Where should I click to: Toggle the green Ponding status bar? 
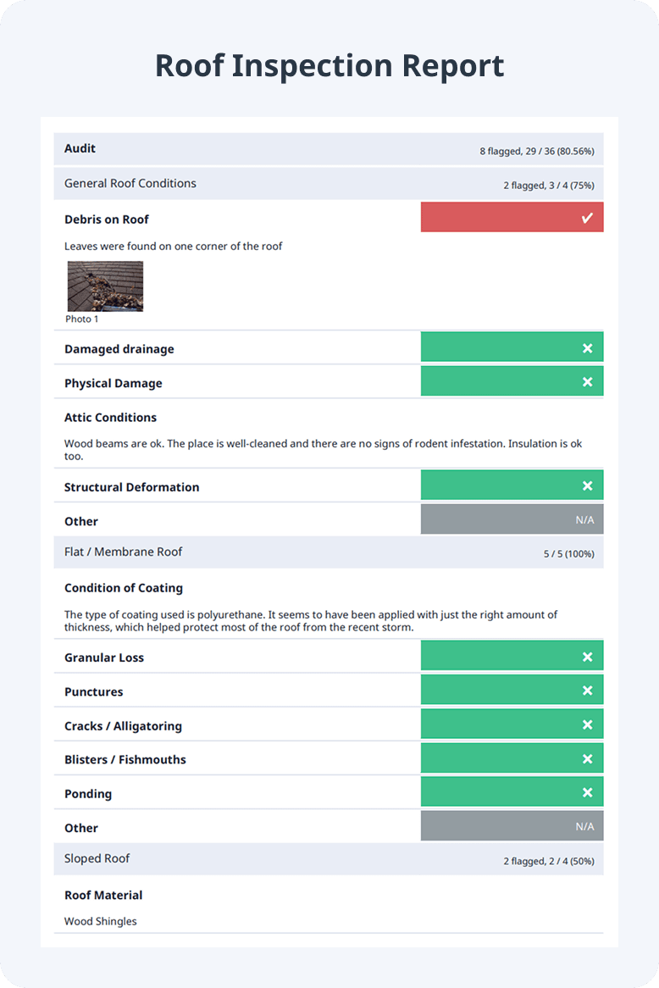tap(512, 791)
